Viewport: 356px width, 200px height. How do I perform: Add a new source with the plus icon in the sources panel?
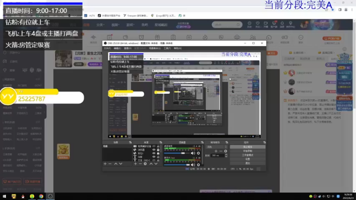[135, 164]
